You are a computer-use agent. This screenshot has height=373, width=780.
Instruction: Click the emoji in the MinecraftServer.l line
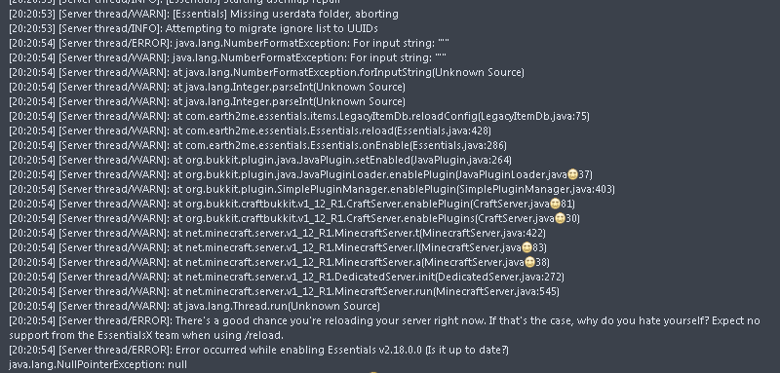coord(526,247)
